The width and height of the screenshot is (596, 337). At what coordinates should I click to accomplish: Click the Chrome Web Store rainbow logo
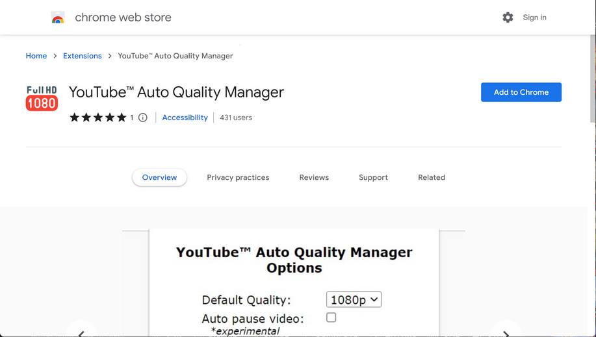[58, 18]
